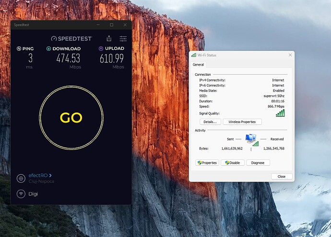
Task: Click Close button in Wi-Fi Status
Action: tap(282, 176)
